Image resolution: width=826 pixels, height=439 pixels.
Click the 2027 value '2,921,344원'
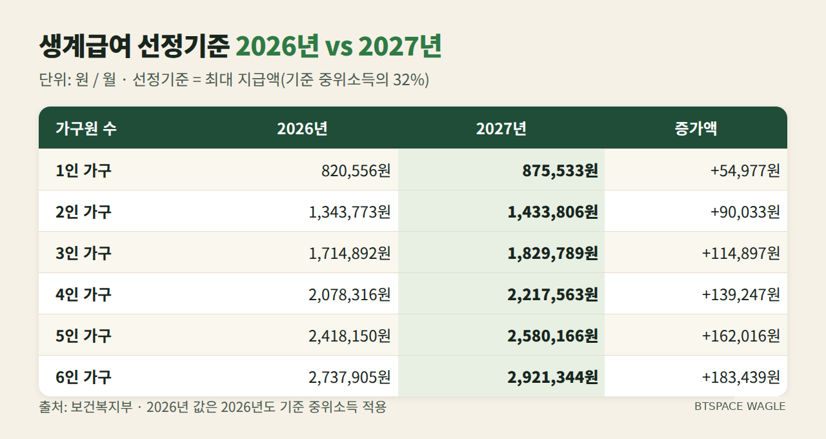(x=553, y=377)
